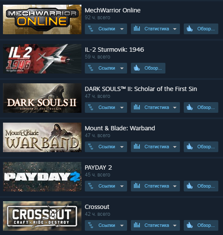Open the Crossout banner thumbnail
This screenshot has height=235, width=223.
click(42, 216)
